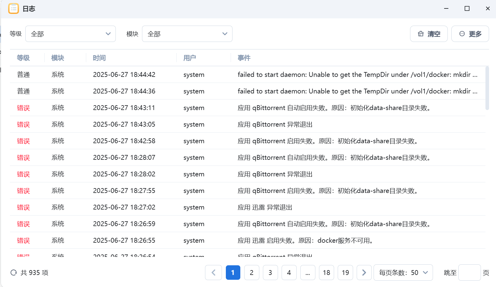Click the ellipsis pagination button
This screenshot has width=496, height=287.
tap(308, 273)
